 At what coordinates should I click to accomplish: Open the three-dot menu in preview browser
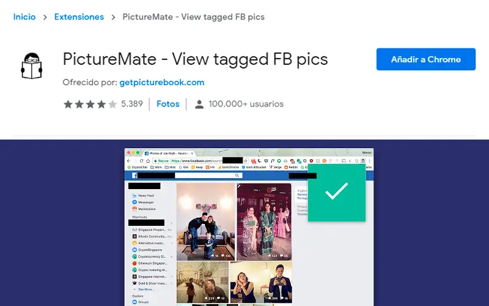point(370,161)
